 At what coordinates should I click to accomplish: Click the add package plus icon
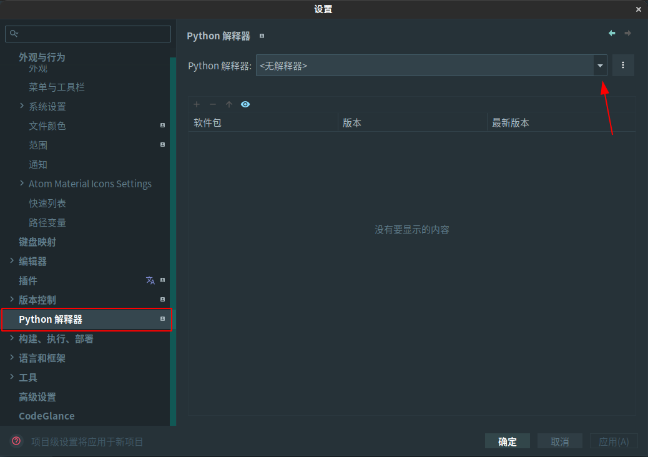[x=197, y=104]
